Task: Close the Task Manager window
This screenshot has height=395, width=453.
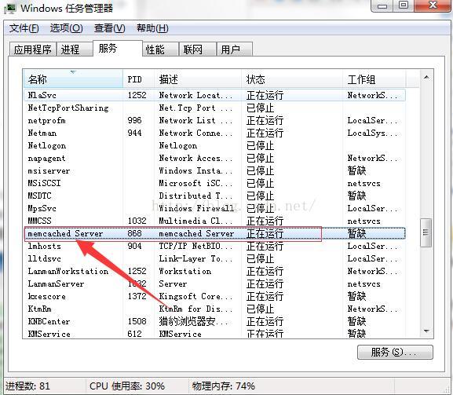Action: click(433, 5)
